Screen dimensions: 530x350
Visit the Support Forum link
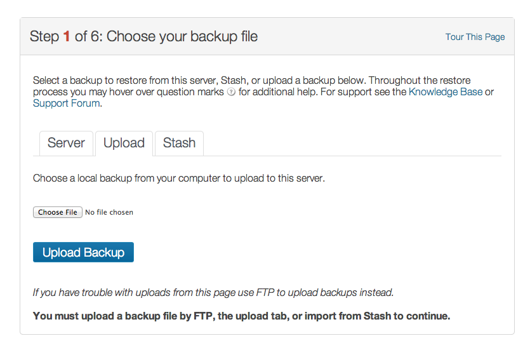(66, 103)
